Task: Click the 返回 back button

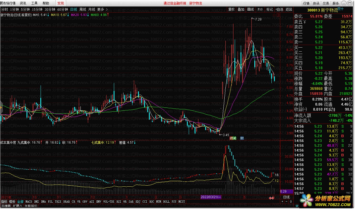Action: point(289,9)
